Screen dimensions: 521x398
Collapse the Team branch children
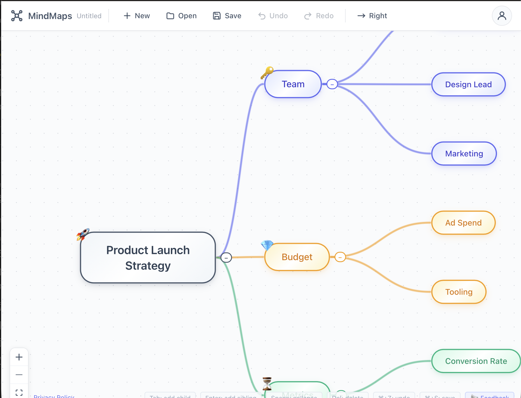(x=332, y=84)
